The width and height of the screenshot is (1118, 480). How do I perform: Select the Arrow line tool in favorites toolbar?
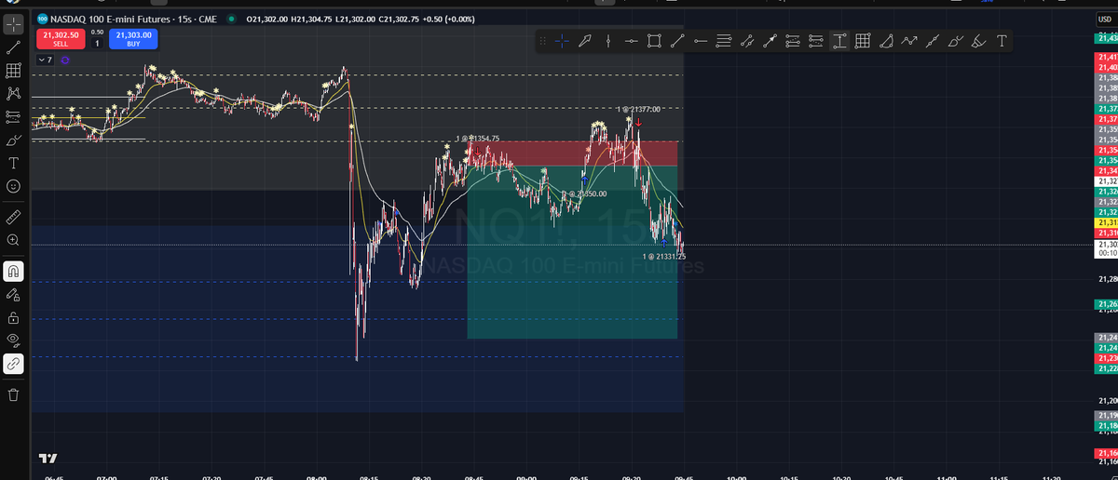(770, 41)
